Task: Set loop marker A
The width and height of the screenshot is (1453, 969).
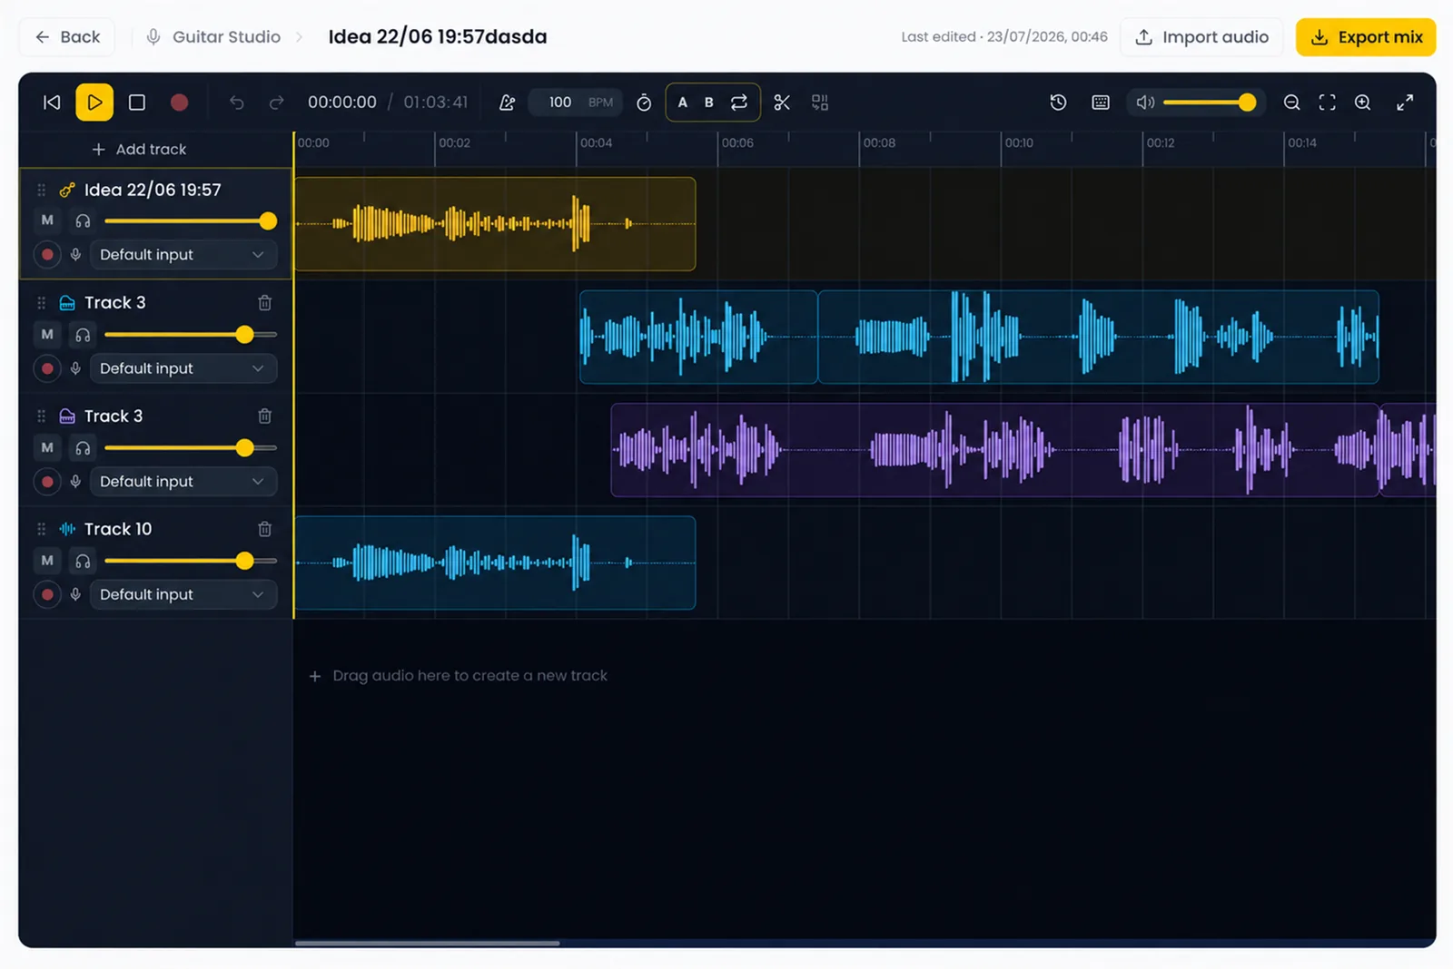Action: [x=683, y=103]
